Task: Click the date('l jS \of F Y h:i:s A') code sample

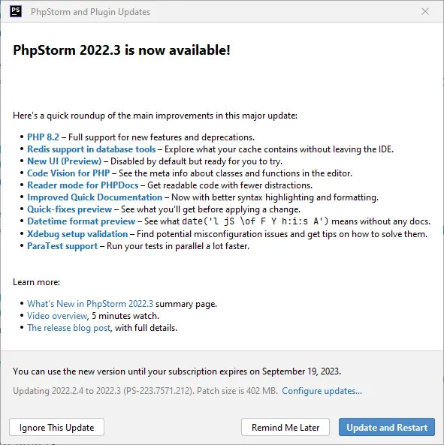Action: click(255, 221)
